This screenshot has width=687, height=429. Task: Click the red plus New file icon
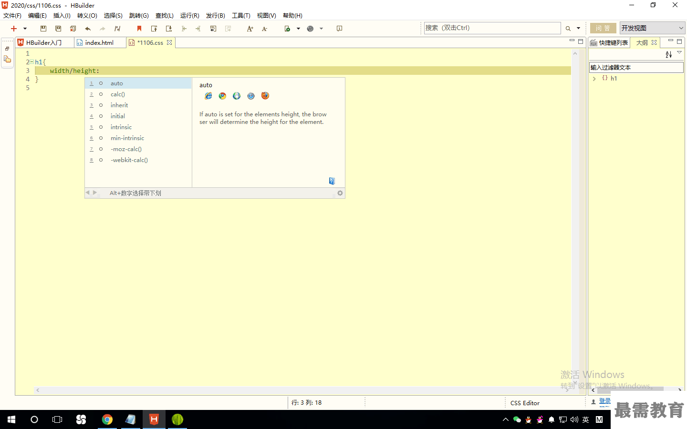(14, 29)
